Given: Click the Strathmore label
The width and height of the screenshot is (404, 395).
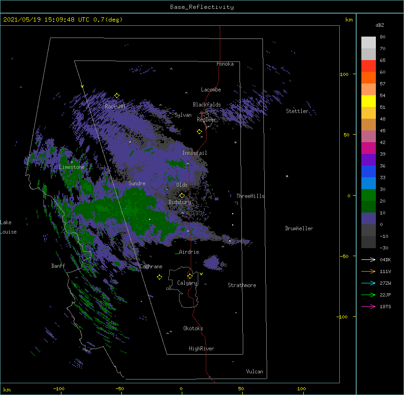Looking at the screenshot, I should tap(242, 285).
